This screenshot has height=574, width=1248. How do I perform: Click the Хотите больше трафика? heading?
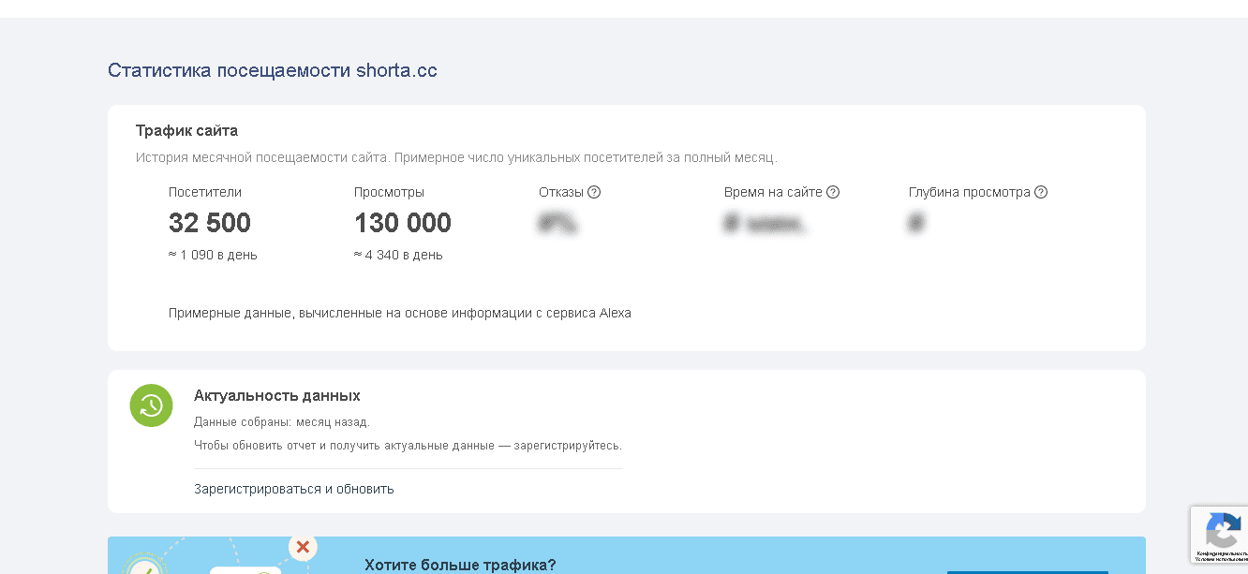pyautogui.click(x=460, y=565)
